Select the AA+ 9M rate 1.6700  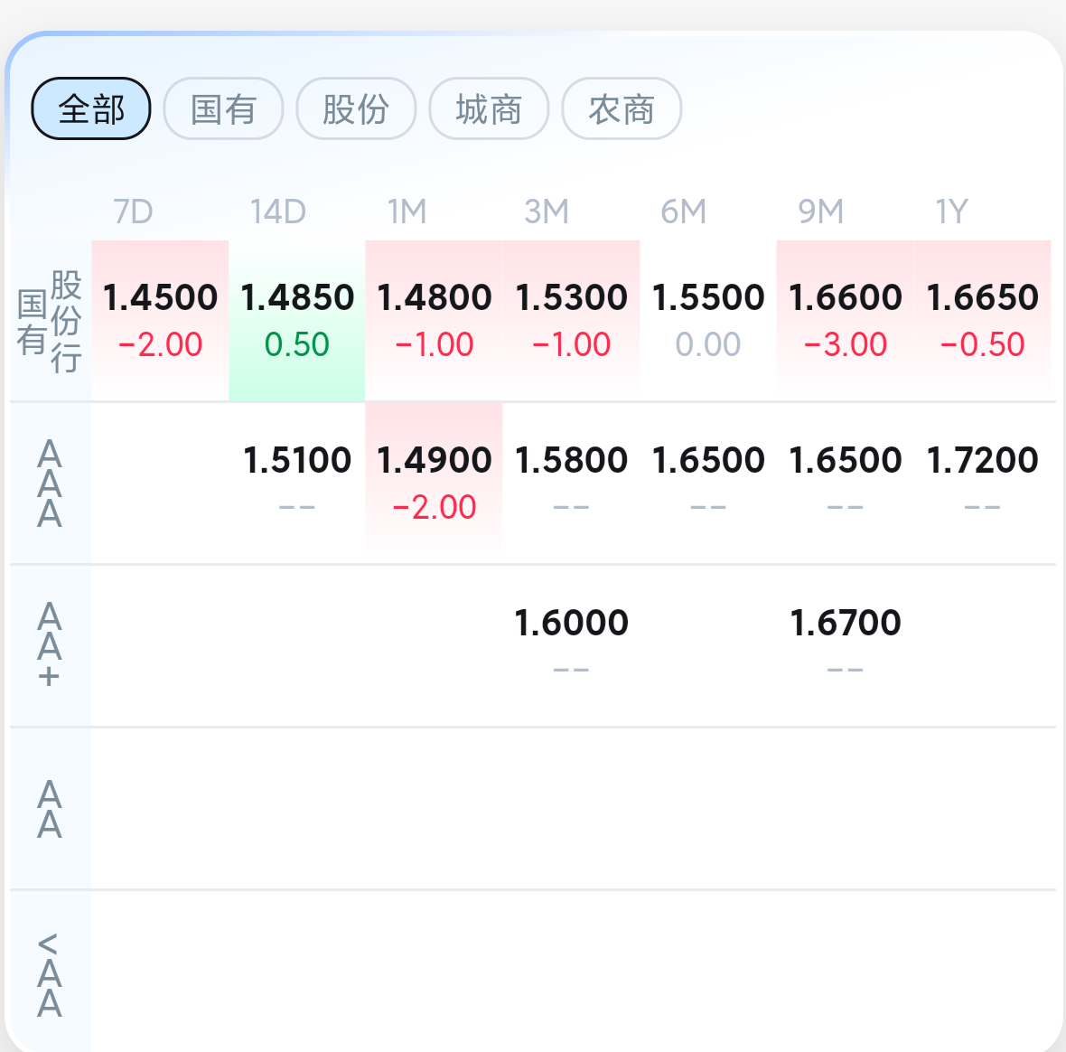pyautogui.click(x=845, y=645)
